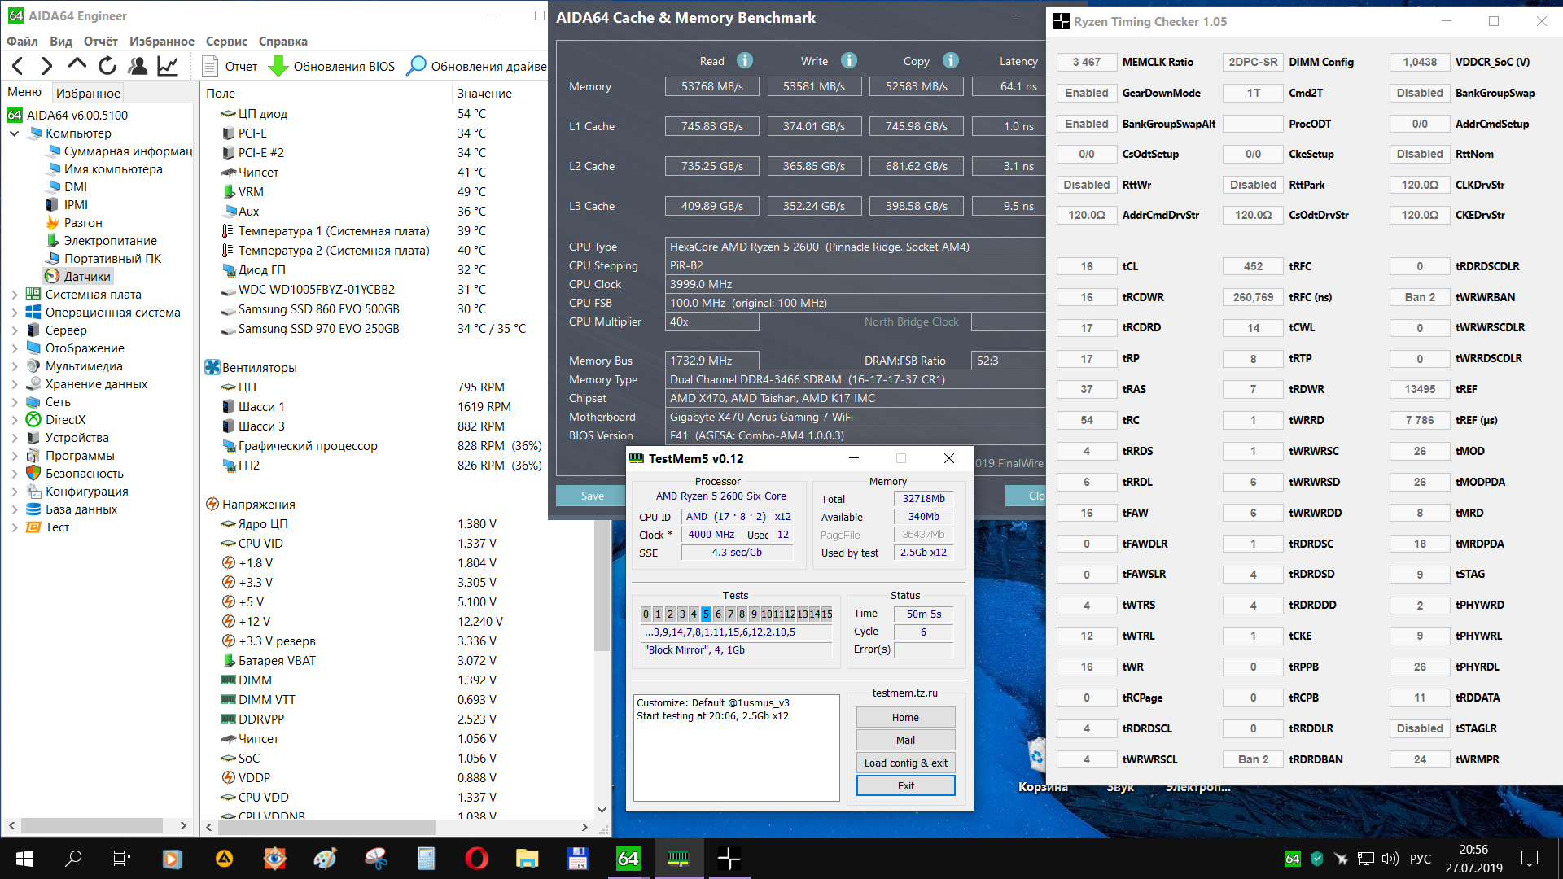Switch to the Избранное tab

[88, 93]
